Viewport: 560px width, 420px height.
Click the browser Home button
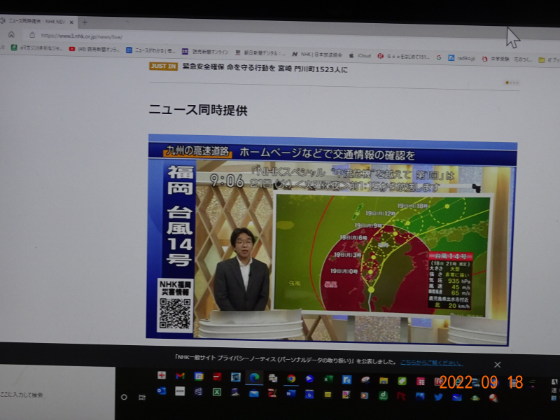click(x=11, y=34)
